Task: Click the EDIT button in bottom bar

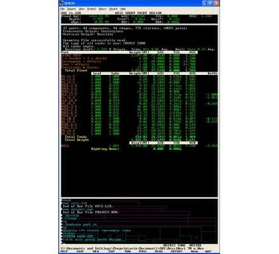Action: pyautogui.click(x=112, y=251)
